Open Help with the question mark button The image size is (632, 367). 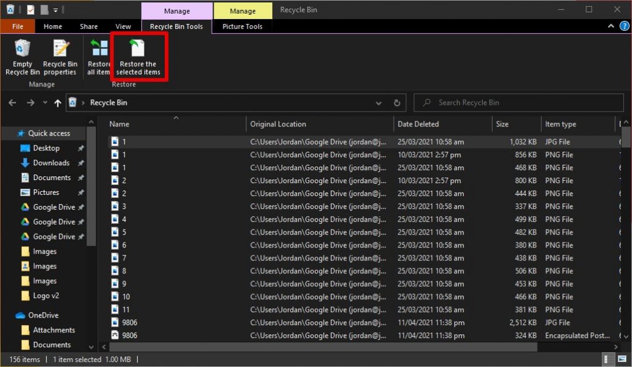coord(623,27)
